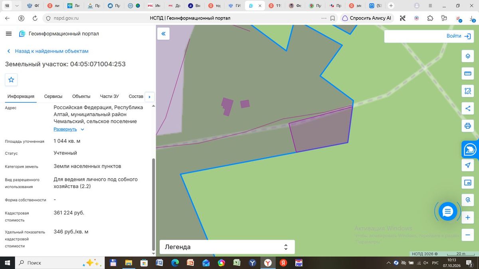479x269 pixels.
Task: Open the Объекты tab
Action: tap(81, 96)
